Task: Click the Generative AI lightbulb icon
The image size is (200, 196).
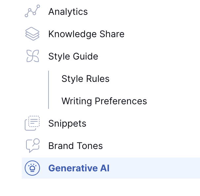Action: [x=32, y=168]
